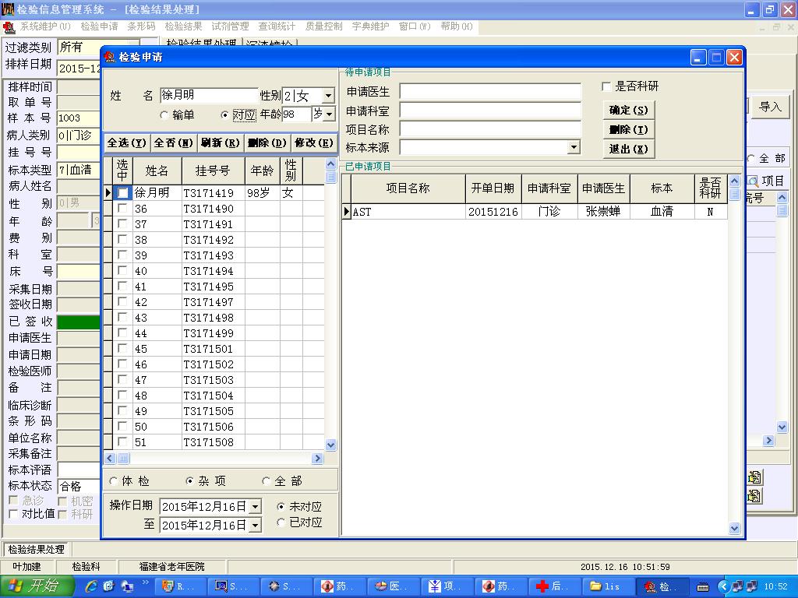
Task: Click the 退出(X) button
Action: pyautogui.click(x=629, y=149)
